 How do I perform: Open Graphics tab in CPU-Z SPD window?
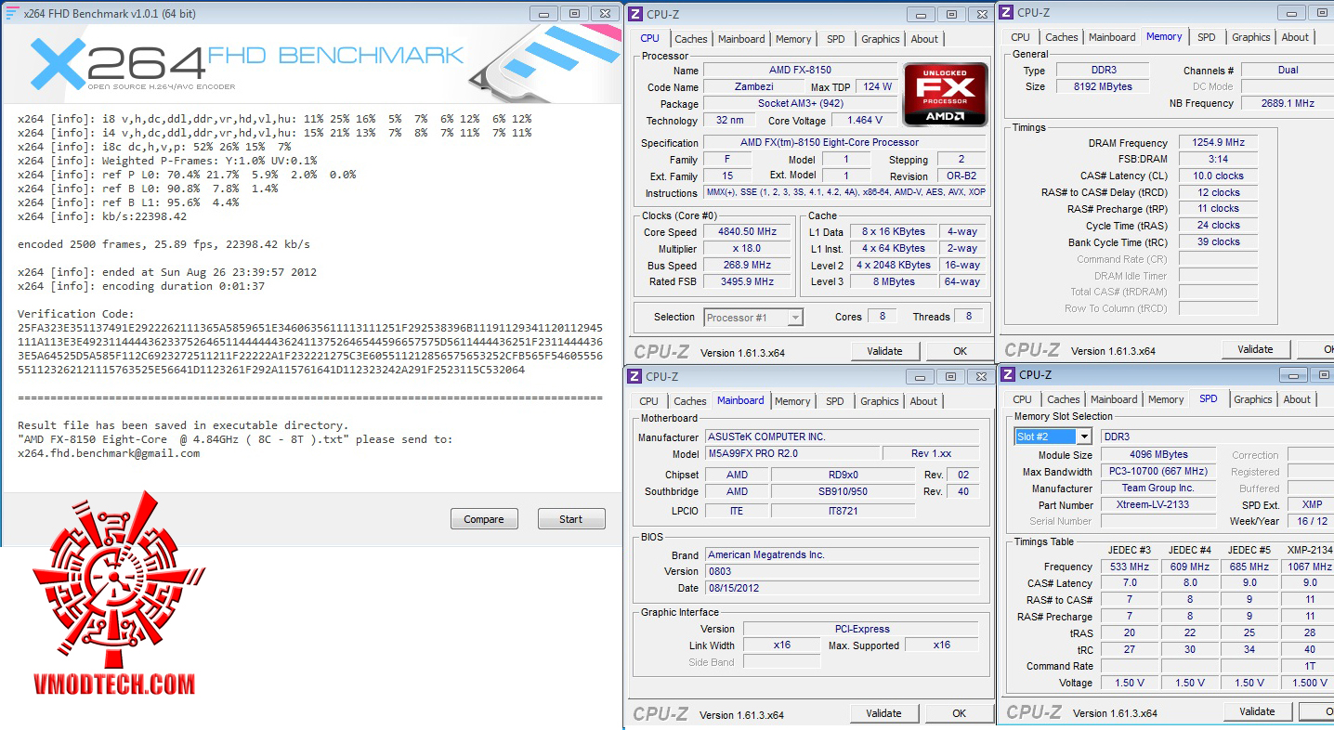click(x=1253, y=399)
